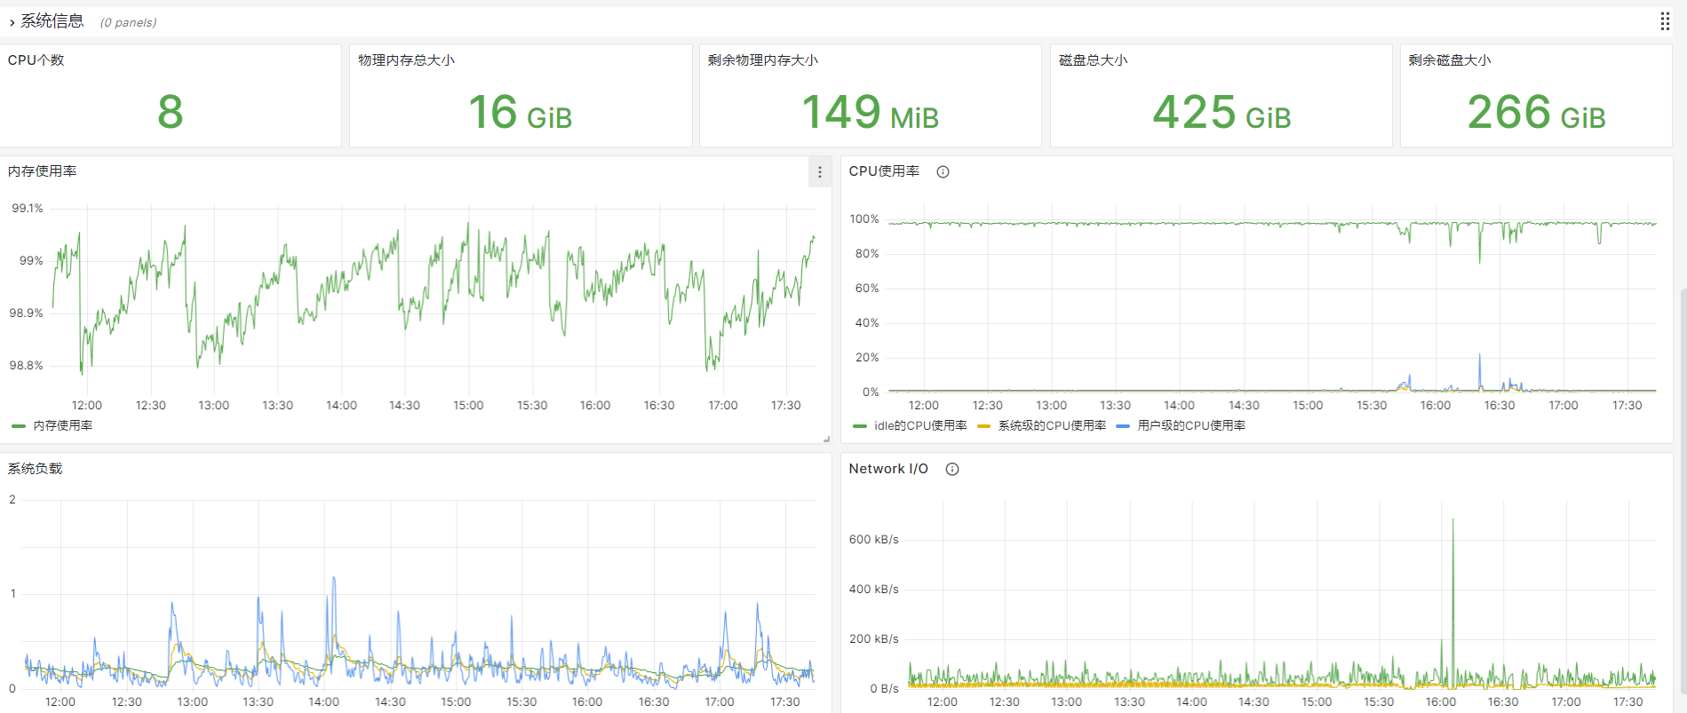Click the 266 GiB remaining disk value

(1537, 113)
